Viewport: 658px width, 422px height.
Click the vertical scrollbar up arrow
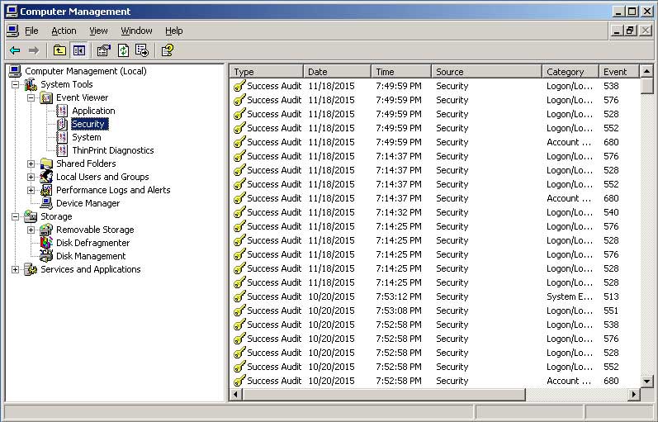pyautogui.click(x=646, y=71)
